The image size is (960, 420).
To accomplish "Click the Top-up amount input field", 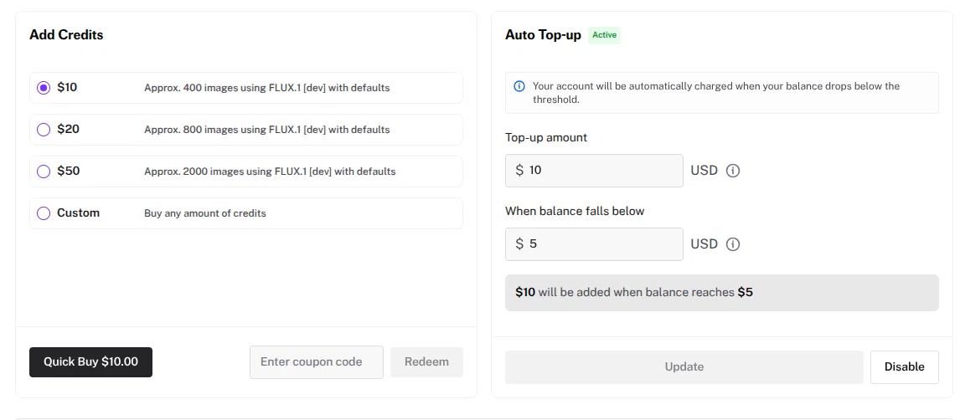I will pyautogui.click(x=594, y=171).
